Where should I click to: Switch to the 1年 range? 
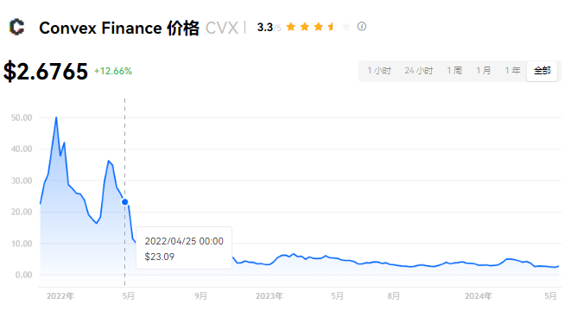coord(513,71)
